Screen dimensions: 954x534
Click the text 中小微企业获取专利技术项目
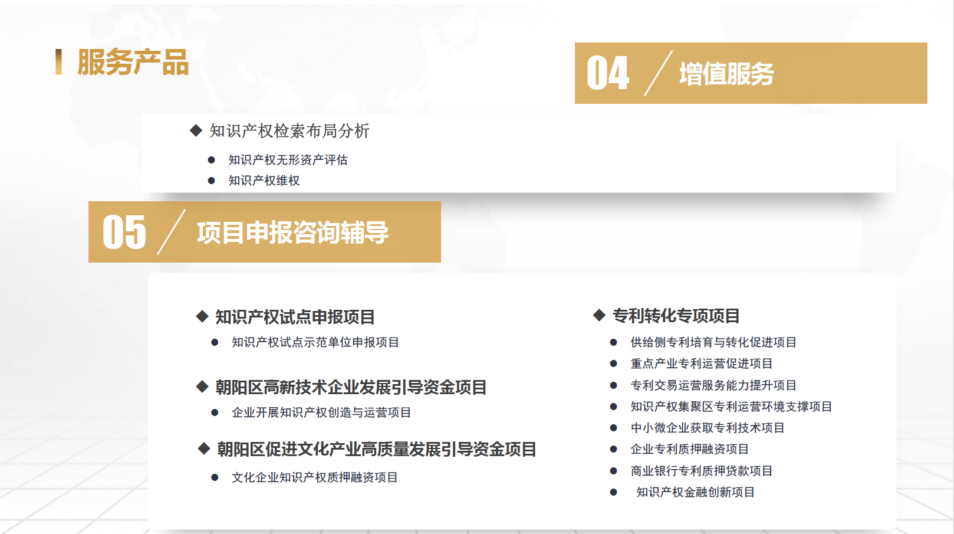pos(708,428)
